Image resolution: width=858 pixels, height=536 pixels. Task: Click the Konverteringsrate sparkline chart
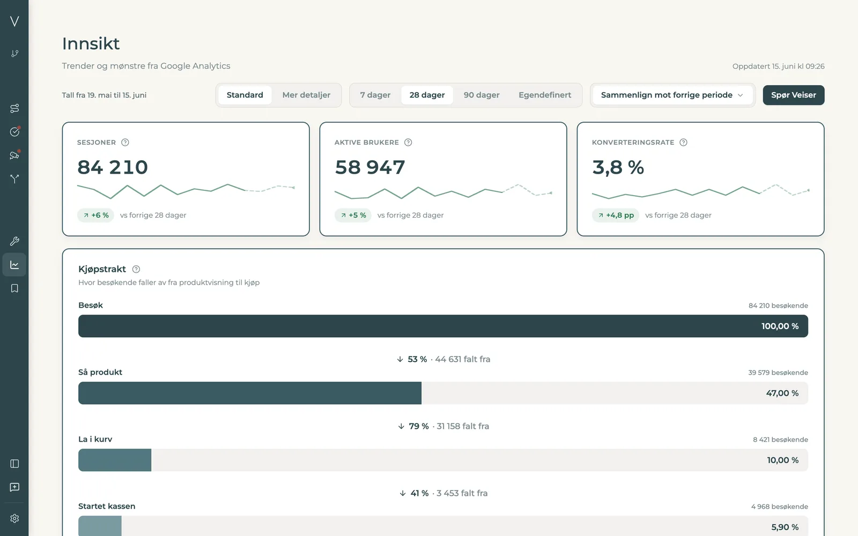(701, 191)
